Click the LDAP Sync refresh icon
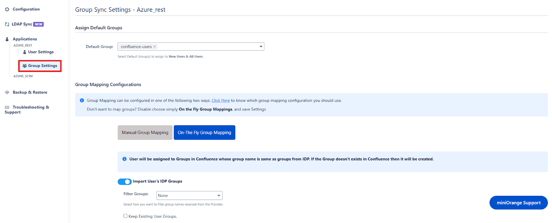The image size is (552, 223). [7, 24]
